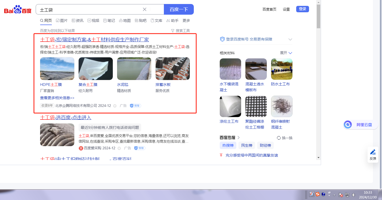Open the 排蓄水板 text link
The width and height of the screenshot is (382, 200).
point(163,85)
